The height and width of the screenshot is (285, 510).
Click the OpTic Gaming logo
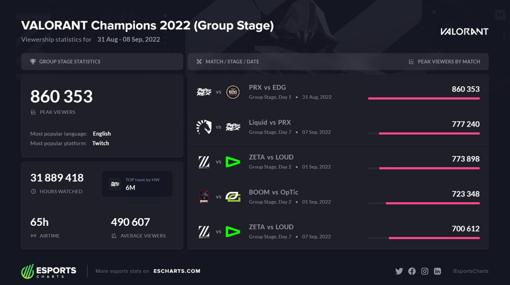(x=233, y=197)
